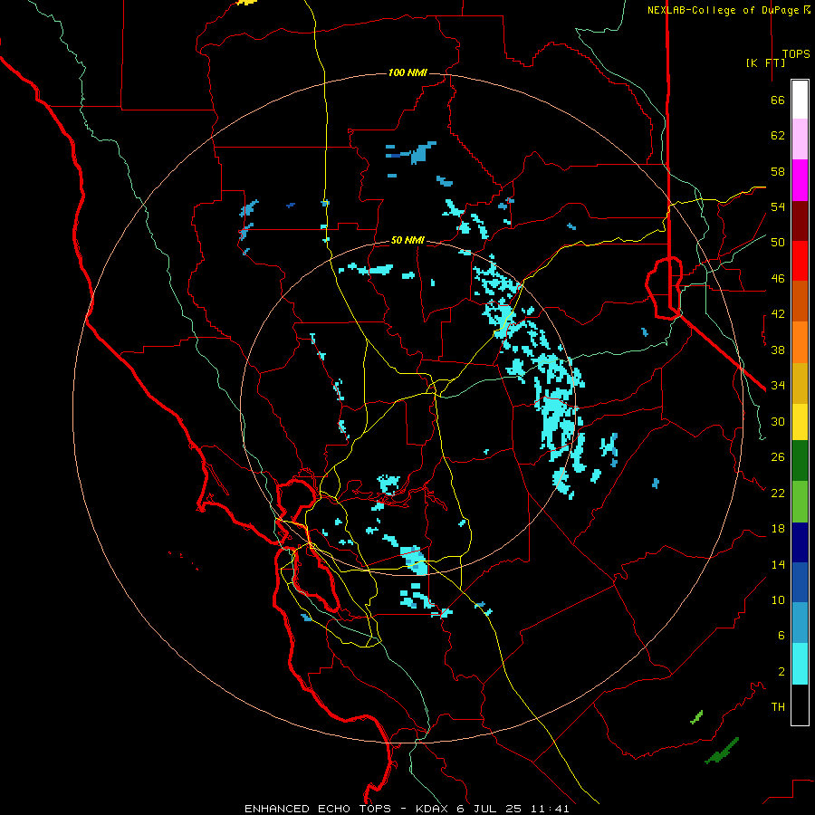Click the magenta 58 kft legend swatch
The height and width of the screenshot is (815, 815).
[x=800, y=180]
